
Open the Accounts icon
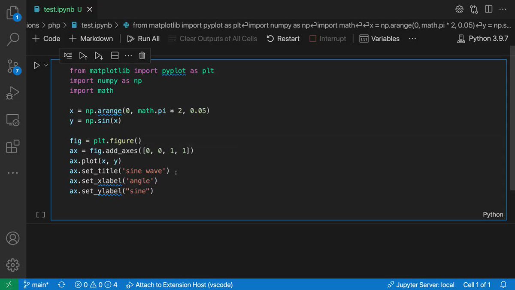(13, 238)
